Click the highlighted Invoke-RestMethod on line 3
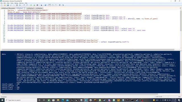The image size is (182, 102). [45, 14]
